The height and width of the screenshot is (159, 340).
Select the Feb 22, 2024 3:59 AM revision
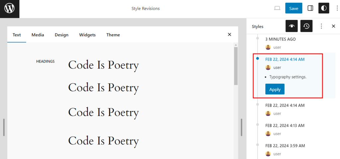click(x=285, y=146)
